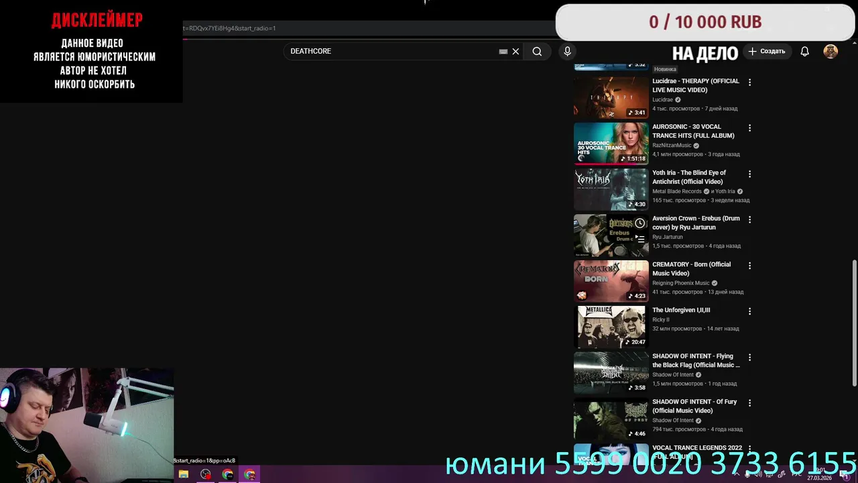Open options for Yoth Iria video
The width and height of the screenshot is (858, 483).
(x=749, y=174)
